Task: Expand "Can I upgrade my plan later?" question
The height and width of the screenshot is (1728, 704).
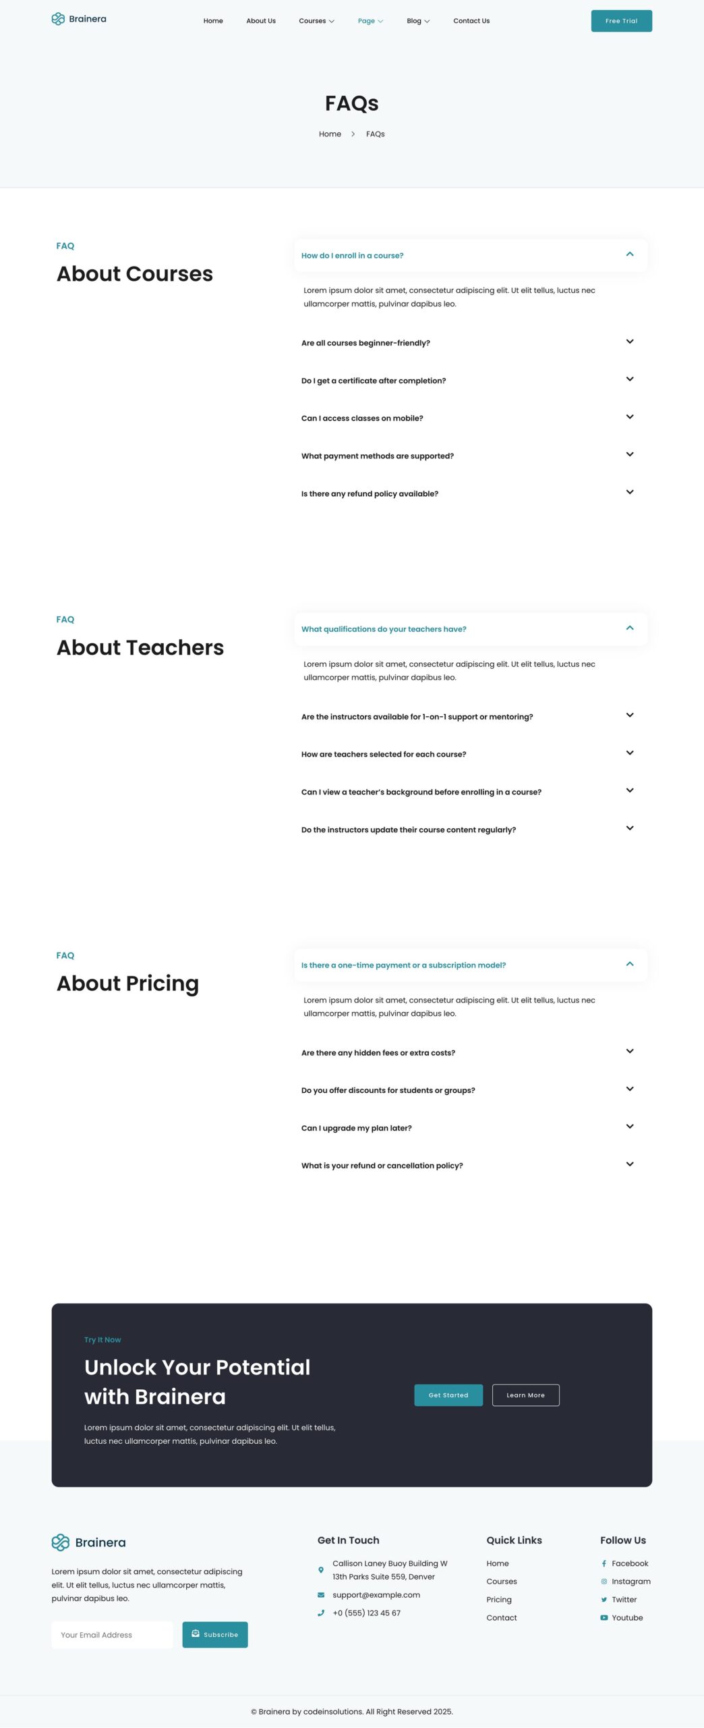Action: pyautogui.click(x=471, y=1128)
